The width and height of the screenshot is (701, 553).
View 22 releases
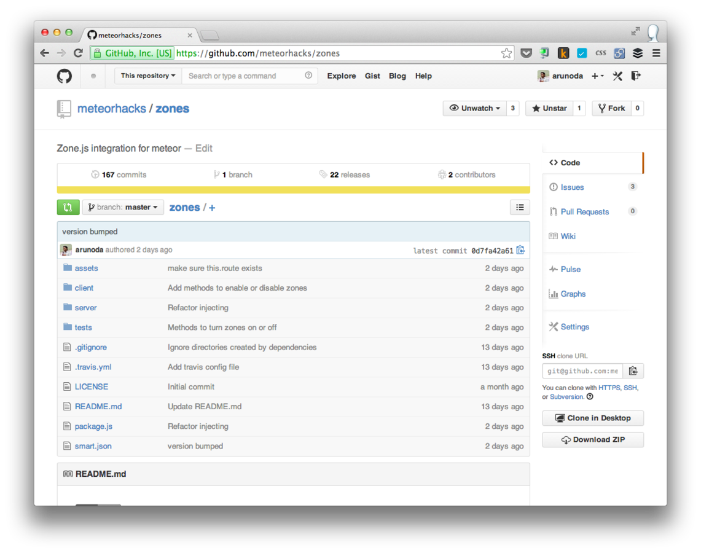click(345, 175)
